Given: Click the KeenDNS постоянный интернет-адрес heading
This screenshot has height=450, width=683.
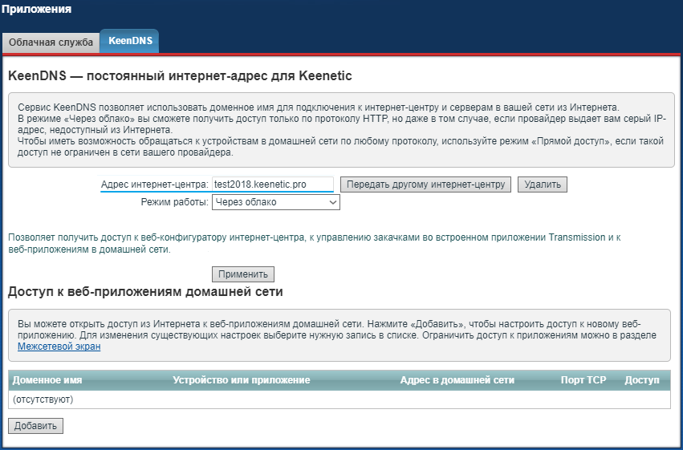Looking at the screenshot, I should click(x=180, y=76).
